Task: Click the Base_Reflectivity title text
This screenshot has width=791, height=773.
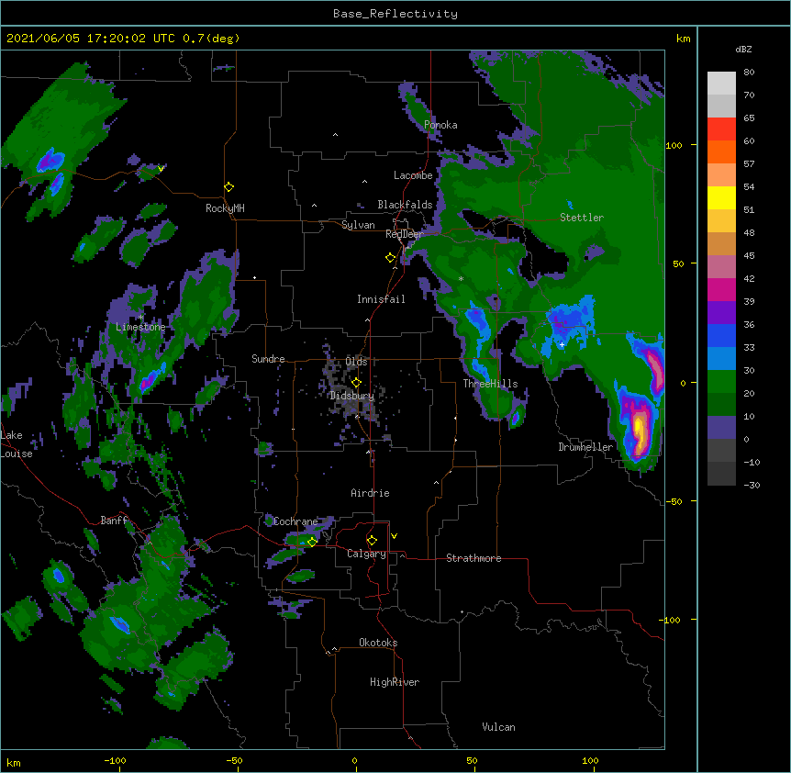Action: coord(395,14)
